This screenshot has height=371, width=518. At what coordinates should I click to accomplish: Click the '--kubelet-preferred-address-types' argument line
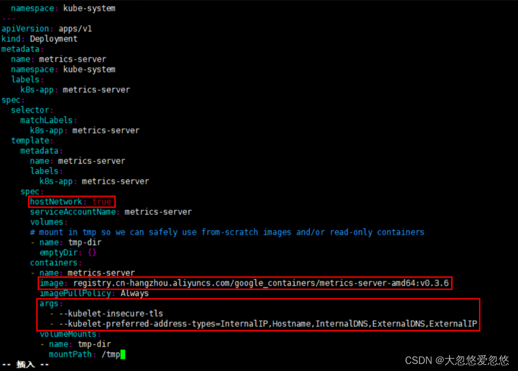(268, 324)
